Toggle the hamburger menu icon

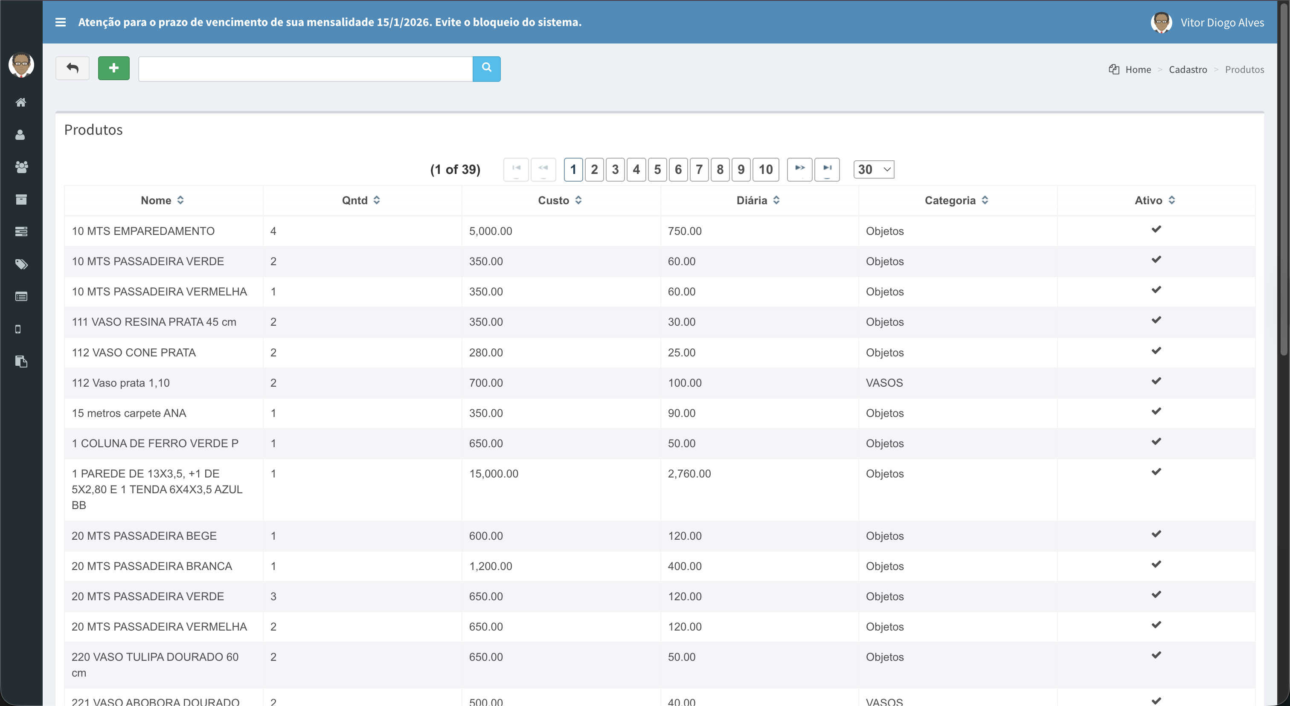[x=60, y=22]
